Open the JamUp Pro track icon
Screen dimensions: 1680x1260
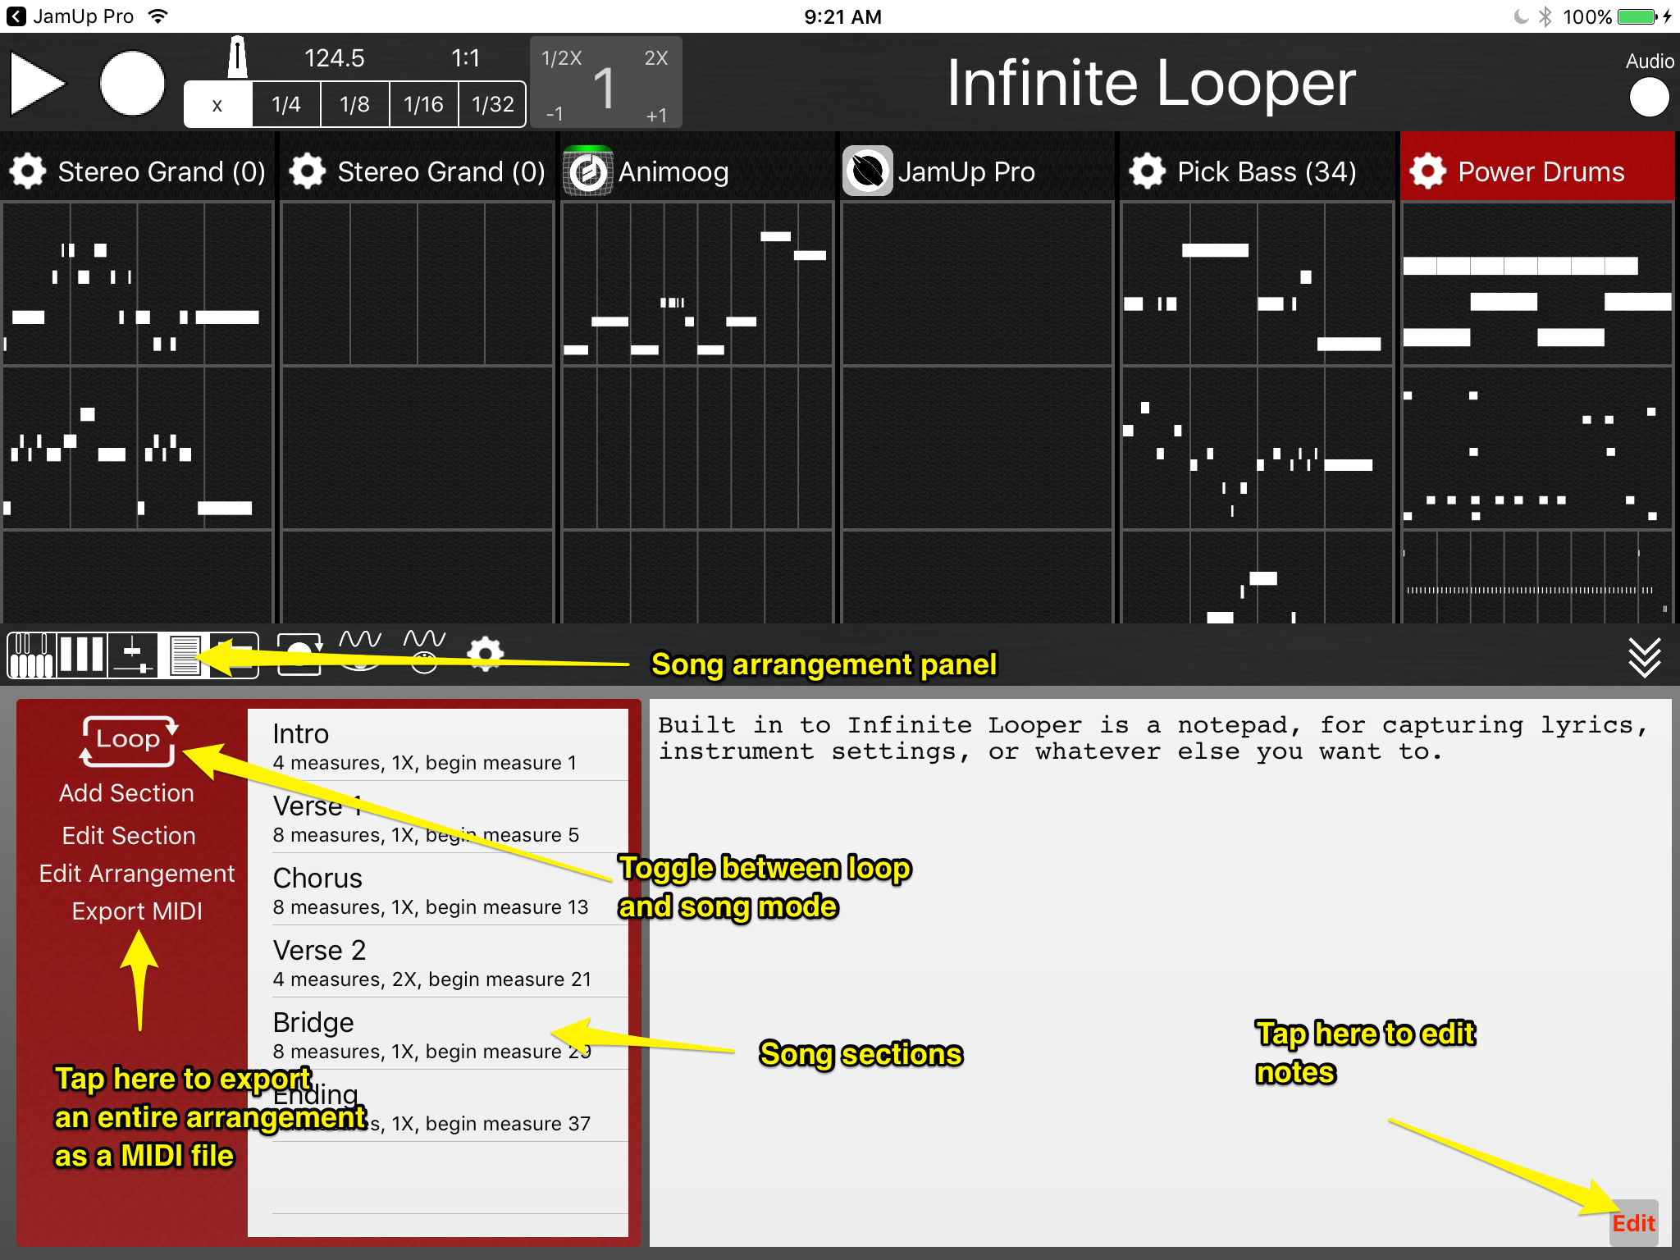[x=868, y=171]
